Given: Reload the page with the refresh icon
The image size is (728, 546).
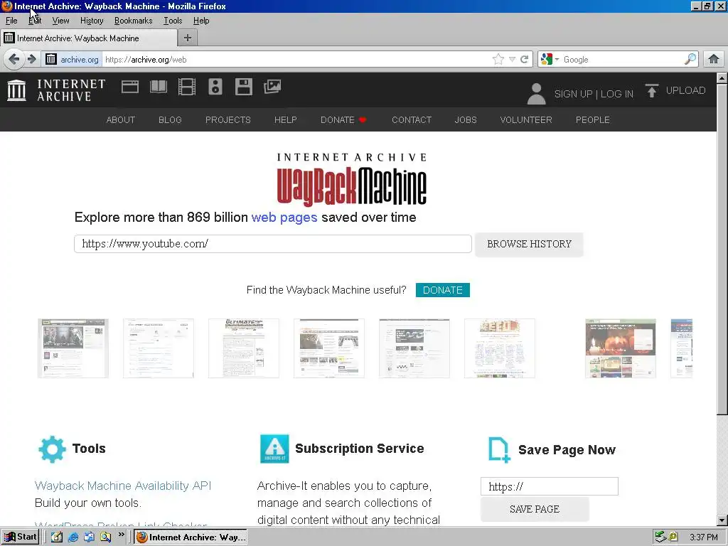Looking at the screenshot, I should (525, 60).
